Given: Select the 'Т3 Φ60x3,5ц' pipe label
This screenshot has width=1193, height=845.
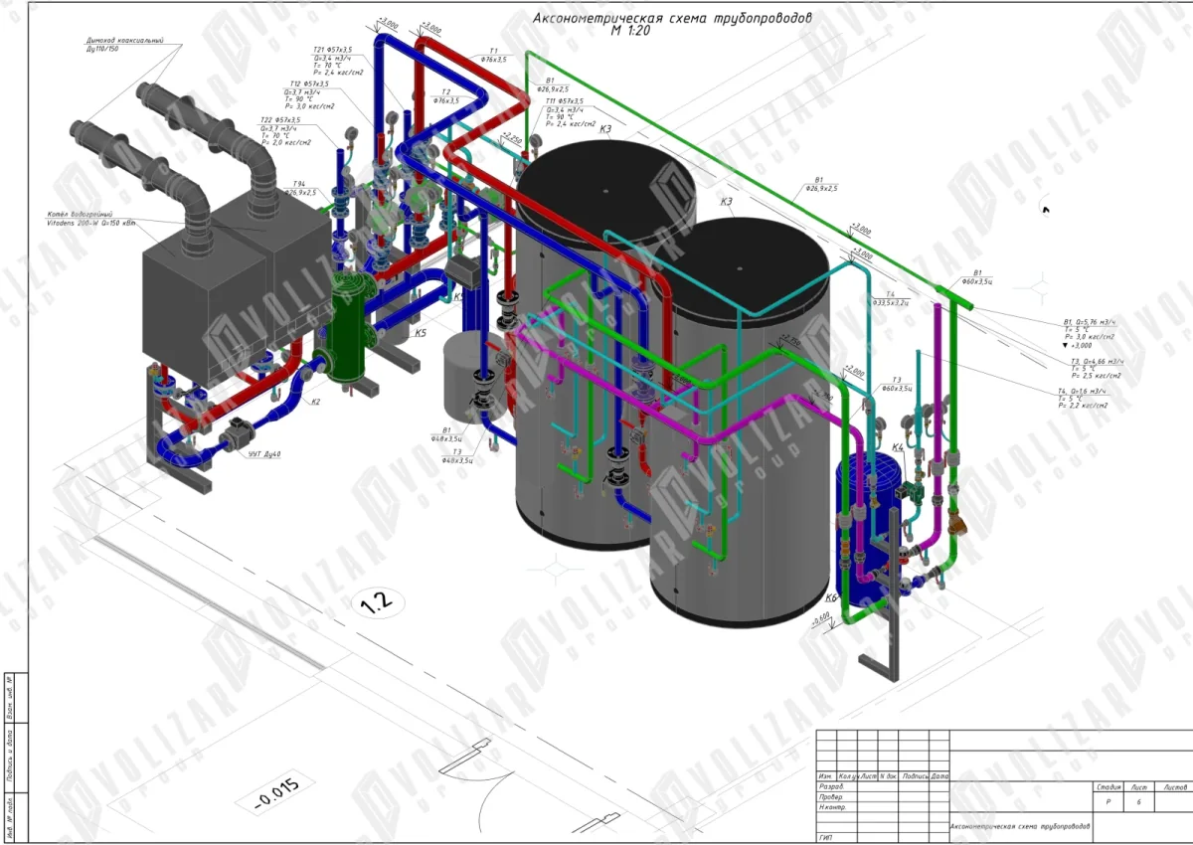Looking at the screenshot, I should [x=897, y=385].
